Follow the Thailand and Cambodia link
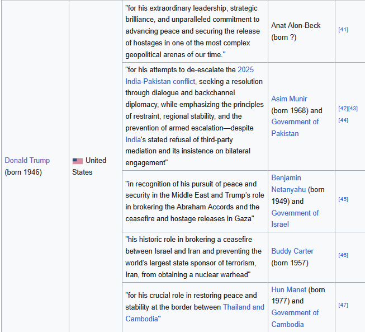 (x=243, y=307)
